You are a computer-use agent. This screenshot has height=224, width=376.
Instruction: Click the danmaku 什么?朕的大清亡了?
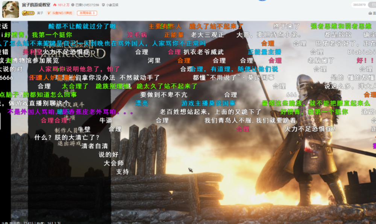tap(67, 137)
